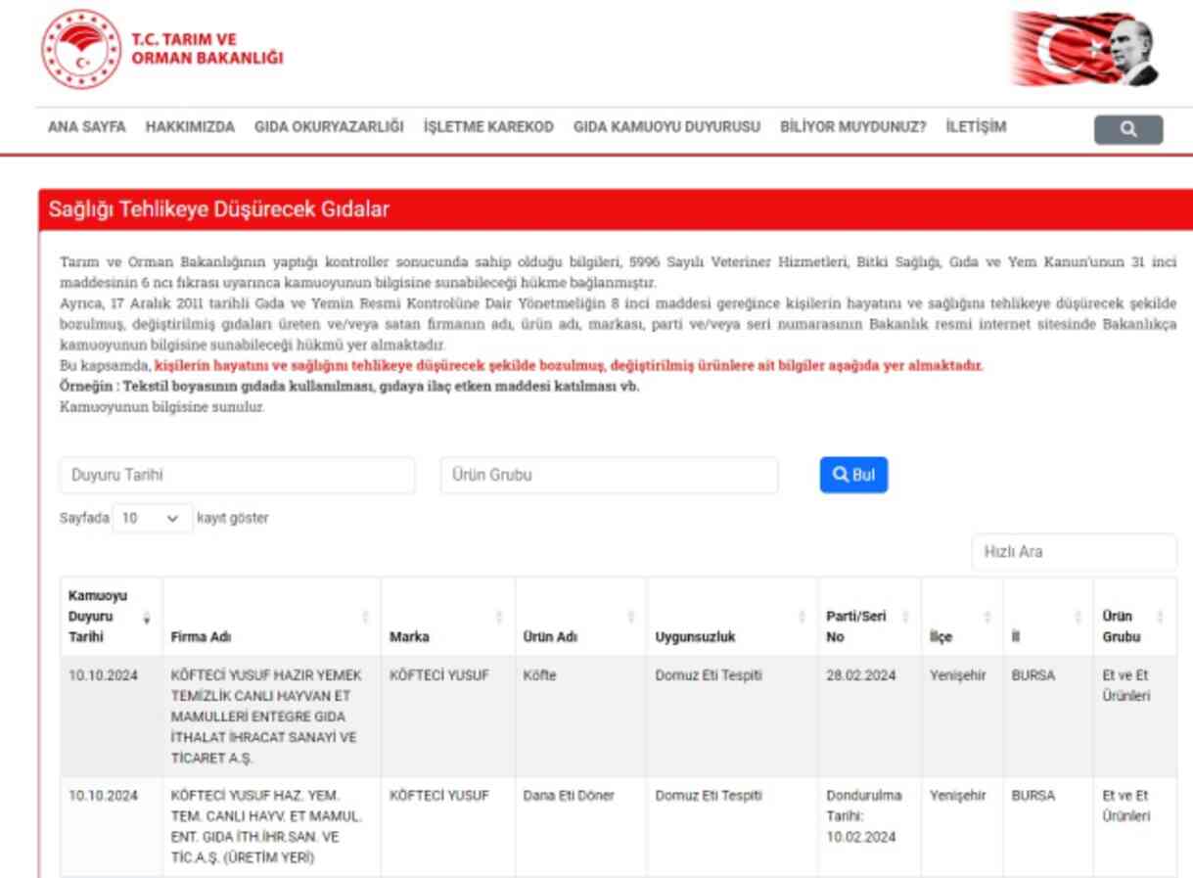Screen dimensions: 1193x878
Task: Sort table by Uygunsuzluk column
Action: click(732, 617)
